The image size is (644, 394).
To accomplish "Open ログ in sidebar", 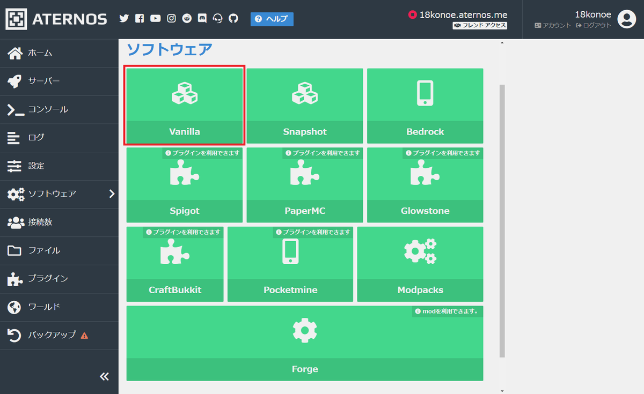I will (x=59, y=138).
